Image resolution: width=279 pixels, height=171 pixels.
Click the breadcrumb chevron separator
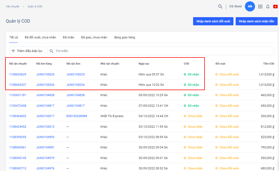24,7
